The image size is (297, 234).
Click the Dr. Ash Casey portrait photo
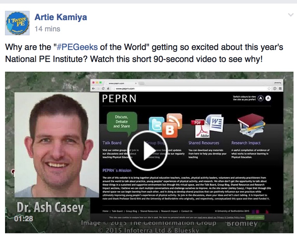[x=57, y=145]
